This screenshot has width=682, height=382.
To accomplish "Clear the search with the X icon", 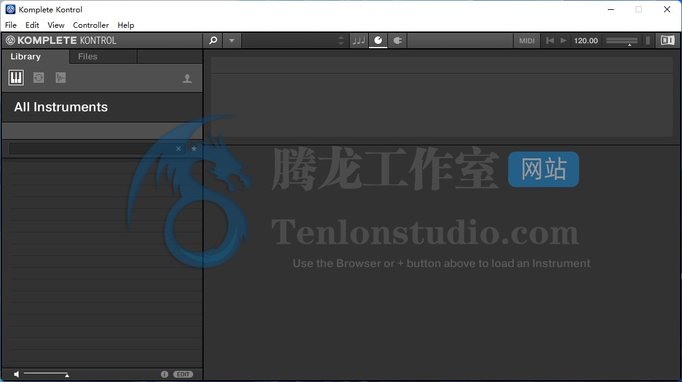I will pyautogui.click(x=178, y=148).
